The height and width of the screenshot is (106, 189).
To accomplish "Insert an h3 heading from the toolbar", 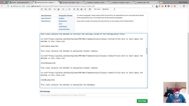I will (50, 9).
